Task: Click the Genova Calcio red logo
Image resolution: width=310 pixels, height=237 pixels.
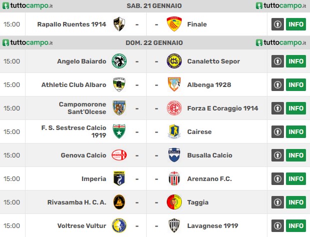Action: tap(119, 155)
